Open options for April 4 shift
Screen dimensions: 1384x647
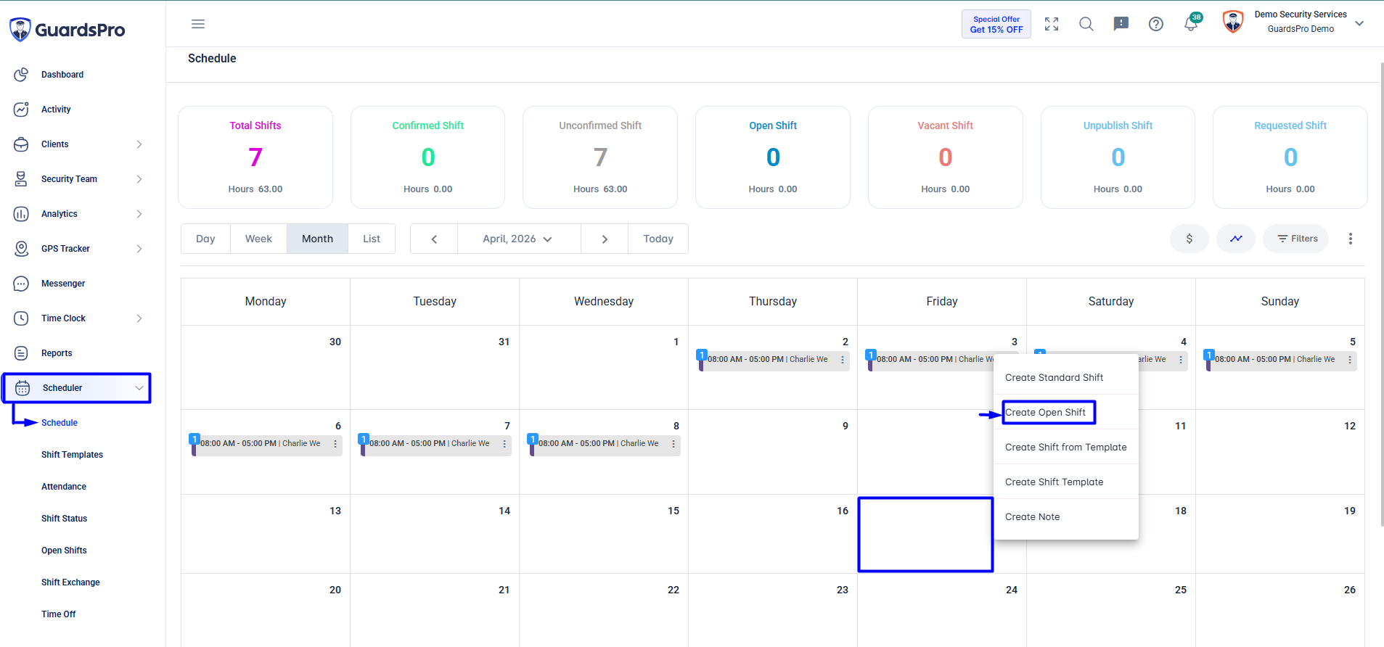point(1181,360)
